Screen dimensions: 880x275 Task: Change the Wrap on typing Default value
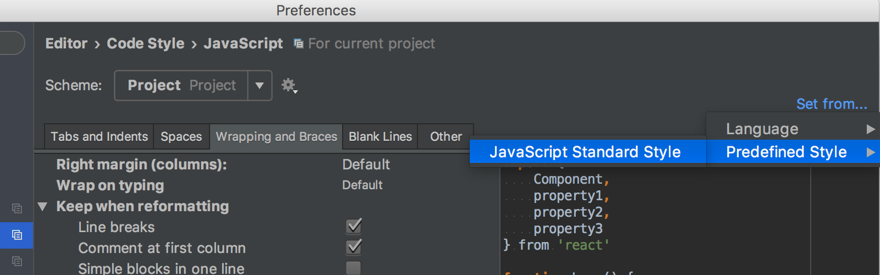[x=362, y=185]
